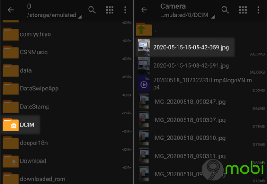267x184 pixels.
Task: Open the CSNMusic folder
Action: tap(33, 52)
